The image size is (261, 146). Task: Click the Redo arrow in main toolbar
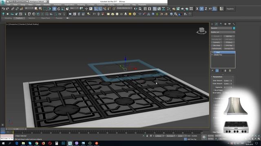click(7, 9)
